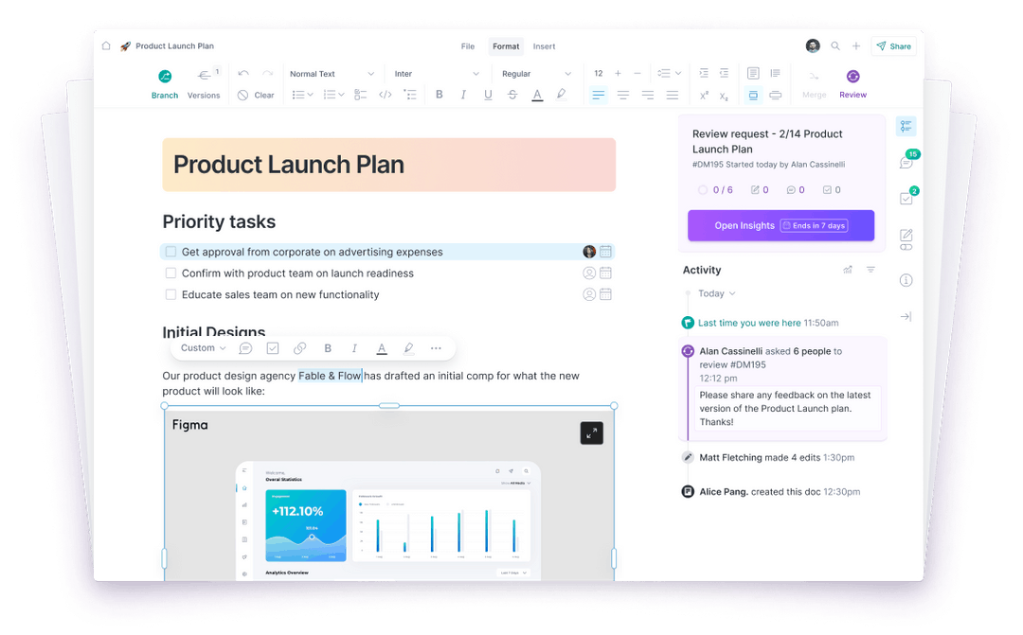Open the Format menu tab
The image size is (1023, 635).
click(x=506, y=46)
